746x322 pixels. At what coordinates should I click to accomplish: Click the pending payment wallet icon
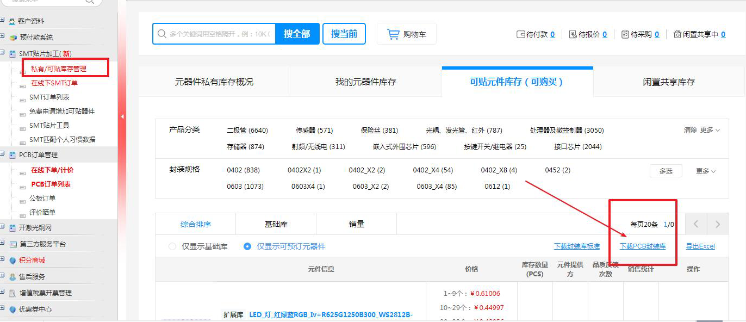click(x=520, y=34)
